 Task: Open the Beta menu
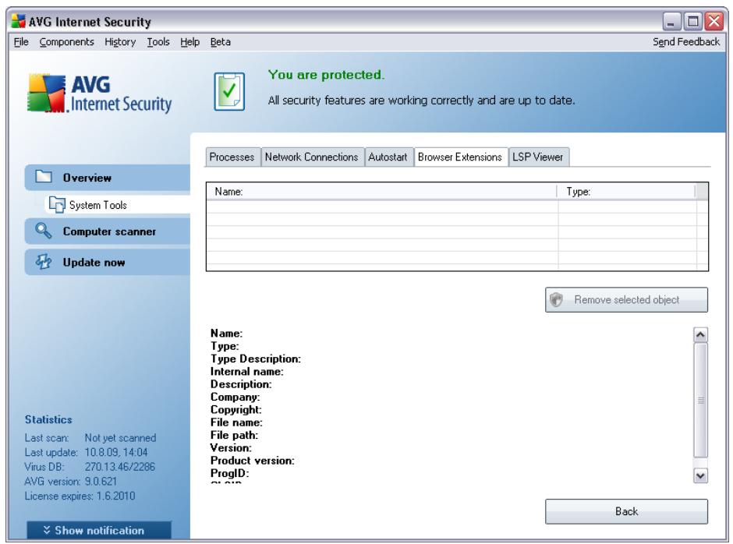220,42
